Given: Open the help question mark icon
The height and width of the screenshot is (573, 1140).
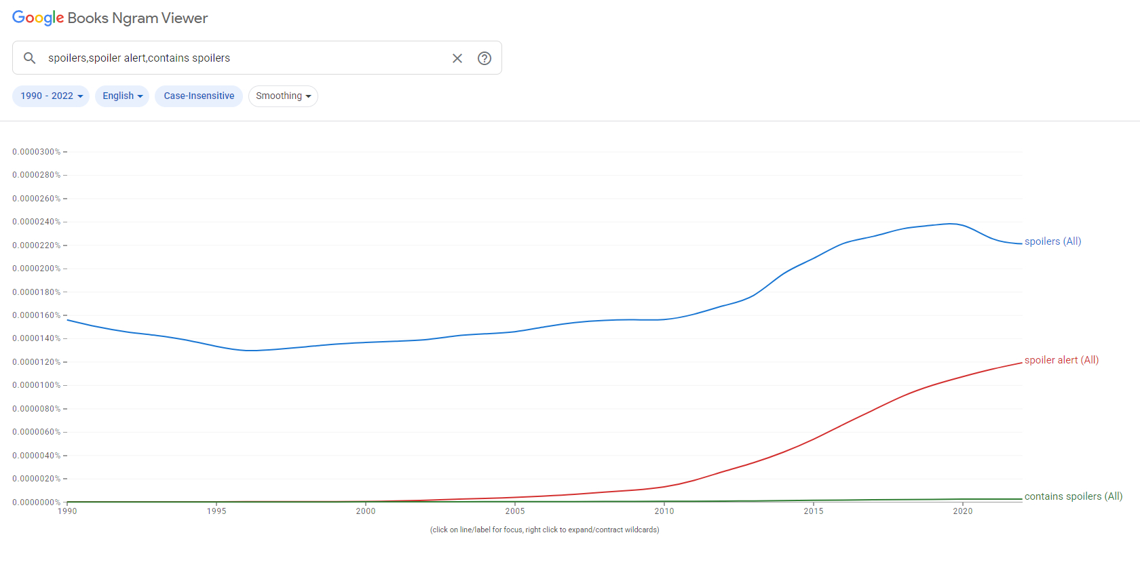Looking at the screenshot, I should tap(484, 58).
